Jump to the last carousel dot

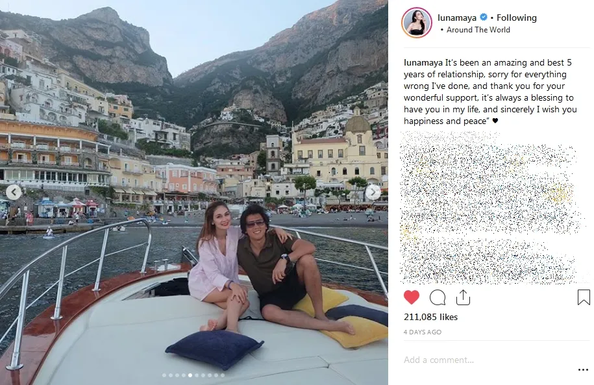tap(223, 375)
